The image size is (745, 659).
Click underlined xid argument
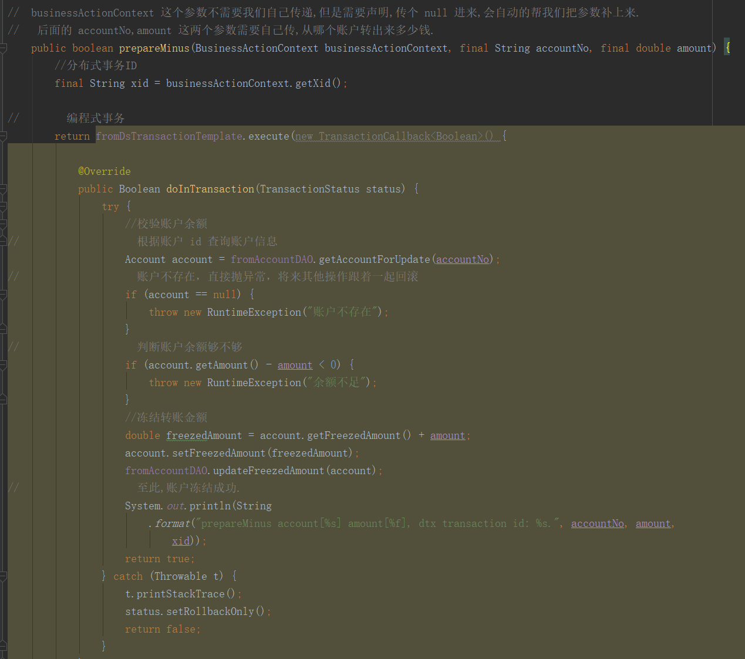181,541
